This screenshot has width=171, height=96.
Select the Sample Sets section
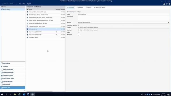click(x=13, y=88)
